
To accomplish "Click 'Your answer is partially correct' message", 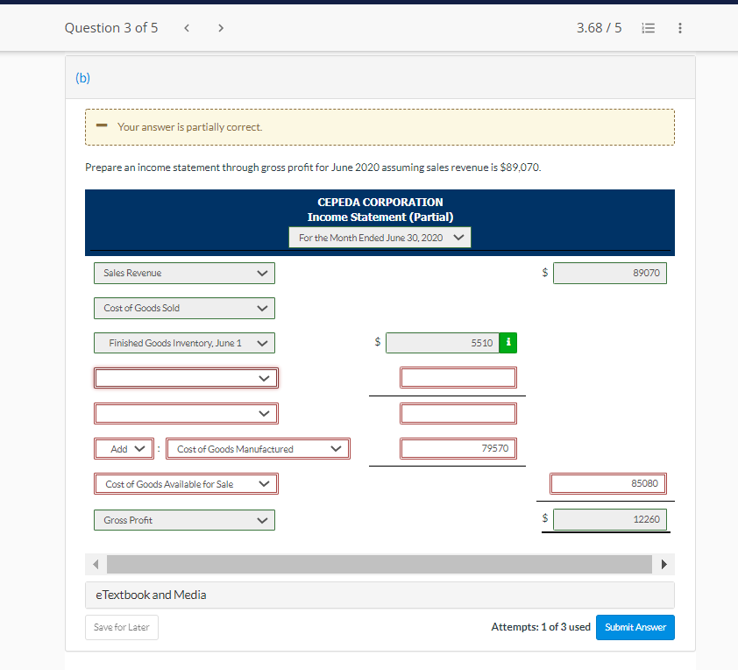I will point(189,127).
